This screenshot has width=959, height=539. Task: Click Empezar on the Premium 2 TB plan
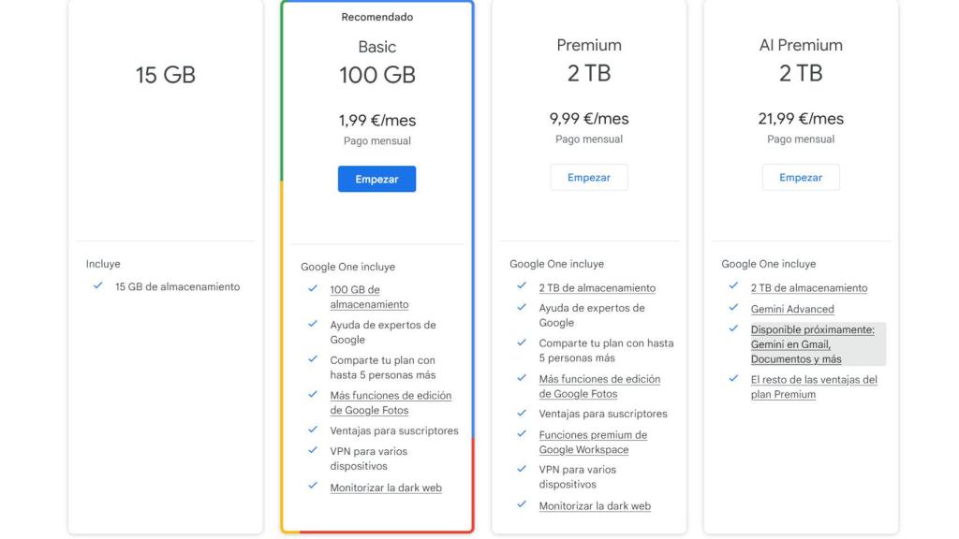click(x=589, y=177)
